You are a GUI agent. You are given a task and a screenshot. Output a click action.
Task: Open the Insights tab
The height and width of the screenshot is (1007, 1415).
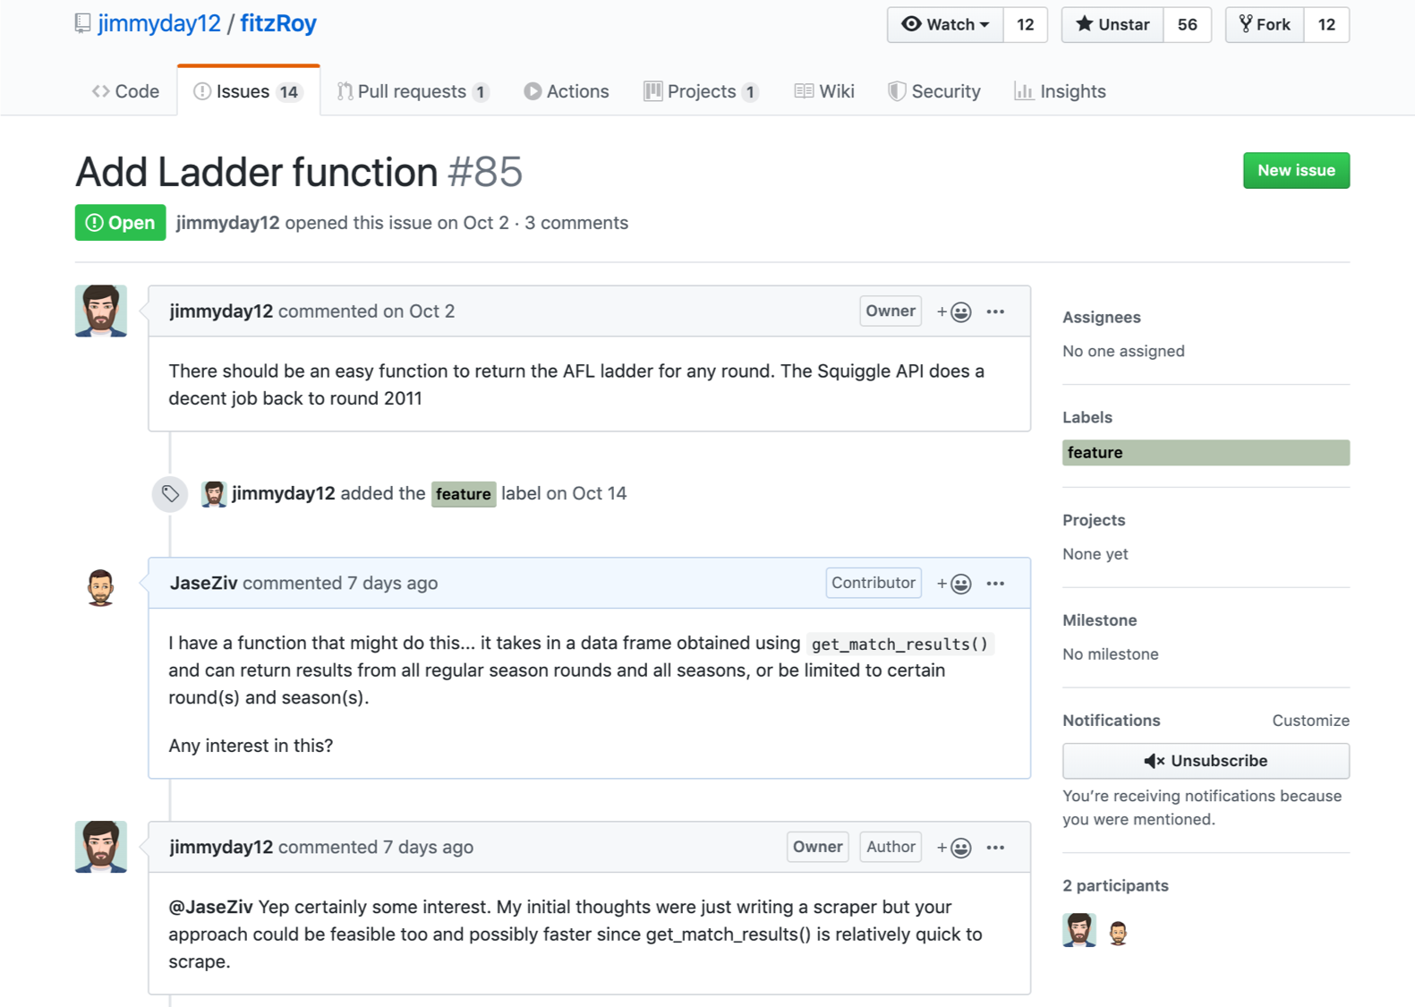pos(1060,91)
